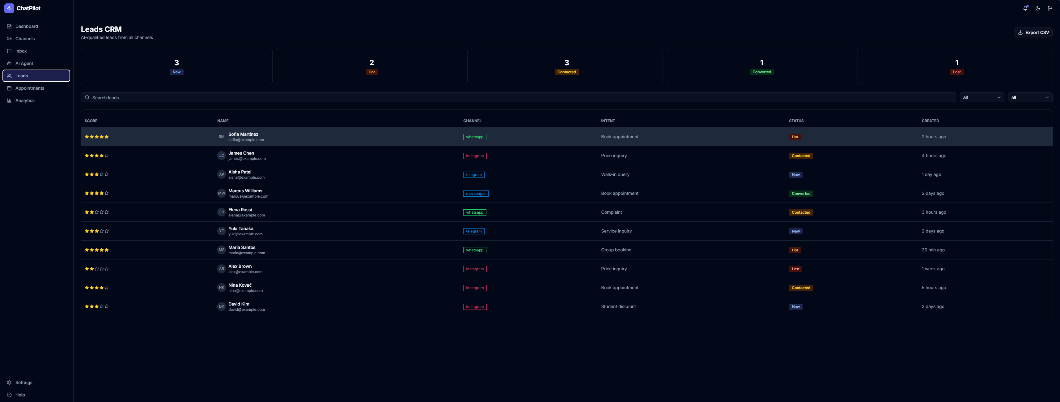Click the AB avatar for Alex Brown
This screenshot has width=1060, height=402.
[x=221, y=269]
